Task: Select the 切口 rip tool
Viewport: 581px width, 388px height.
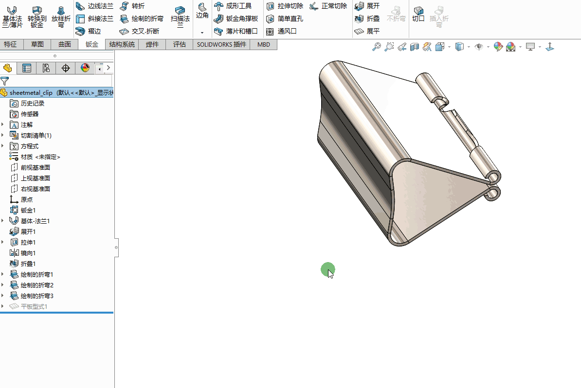Action: pos(418,14)
